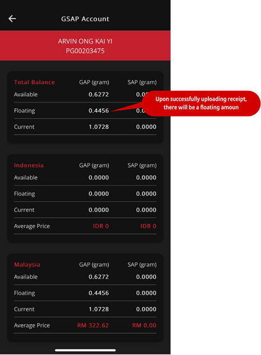Screen dimensions: 261x355
Task: Select Malaysia floating GAP value 0.4456
Action: click(99, 293)
